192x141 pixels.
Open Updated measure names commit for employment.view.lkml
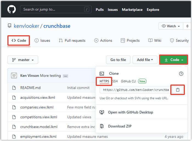coord(87,137)
